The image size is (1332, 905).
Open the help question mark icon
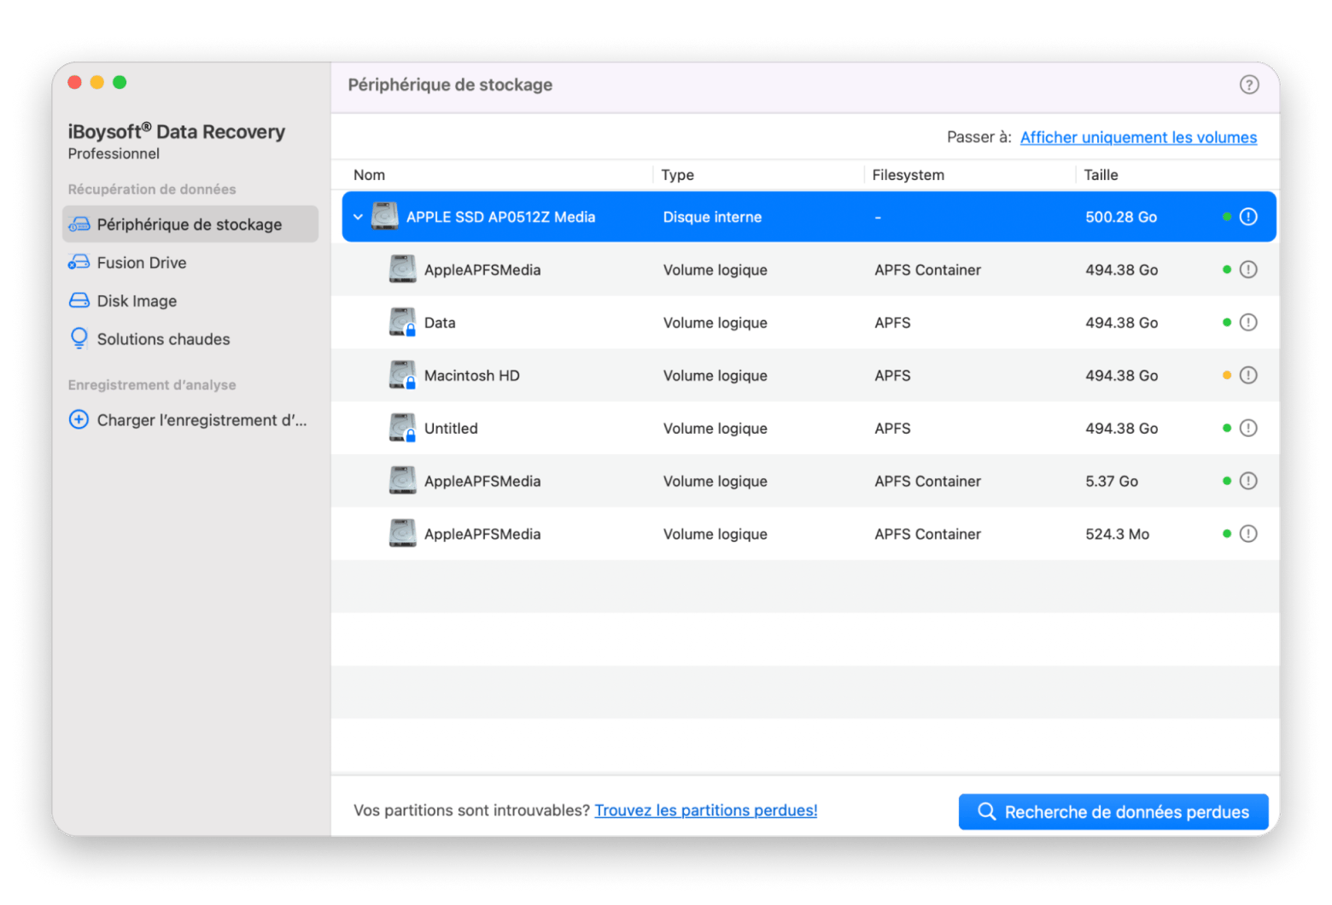coord(1249,85)
